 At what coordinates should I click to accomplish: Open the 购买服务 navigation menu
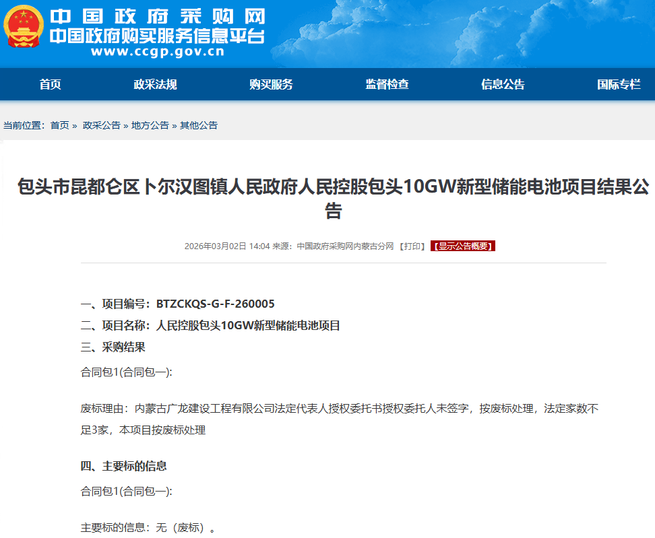coord(268,84)
